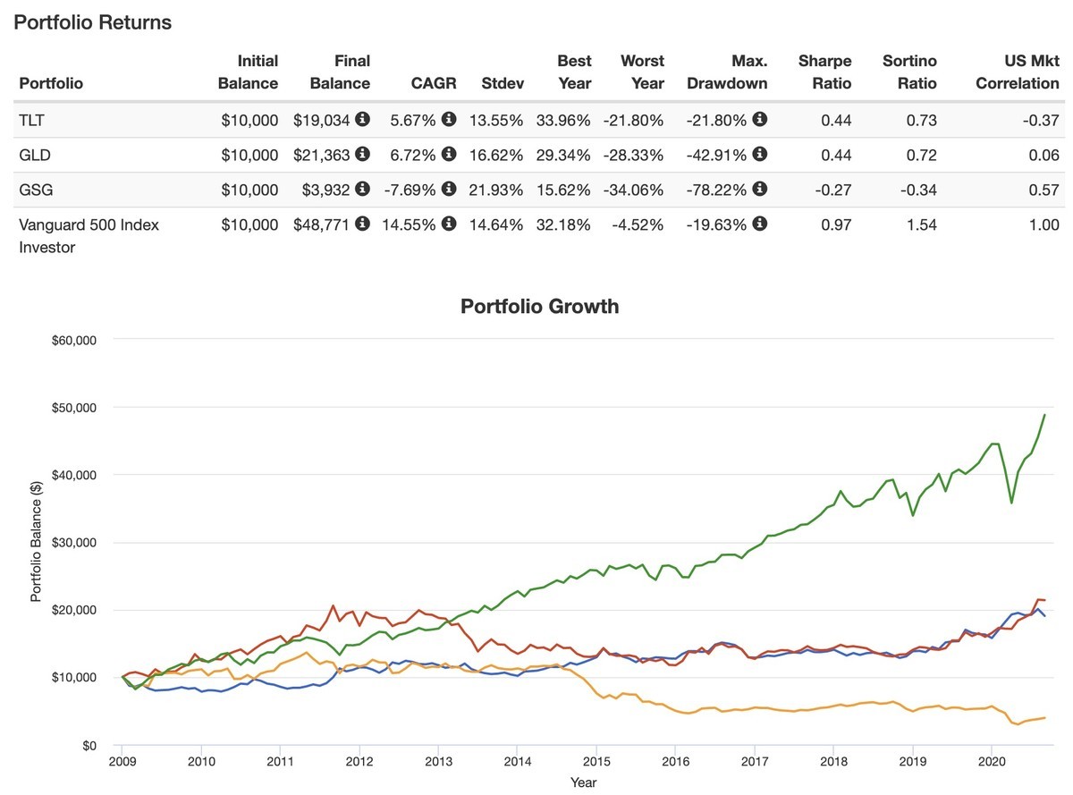Click info icon beside GLD max drawdown -42.91%
1073x795 pixels.
click(x=760, y=154)
